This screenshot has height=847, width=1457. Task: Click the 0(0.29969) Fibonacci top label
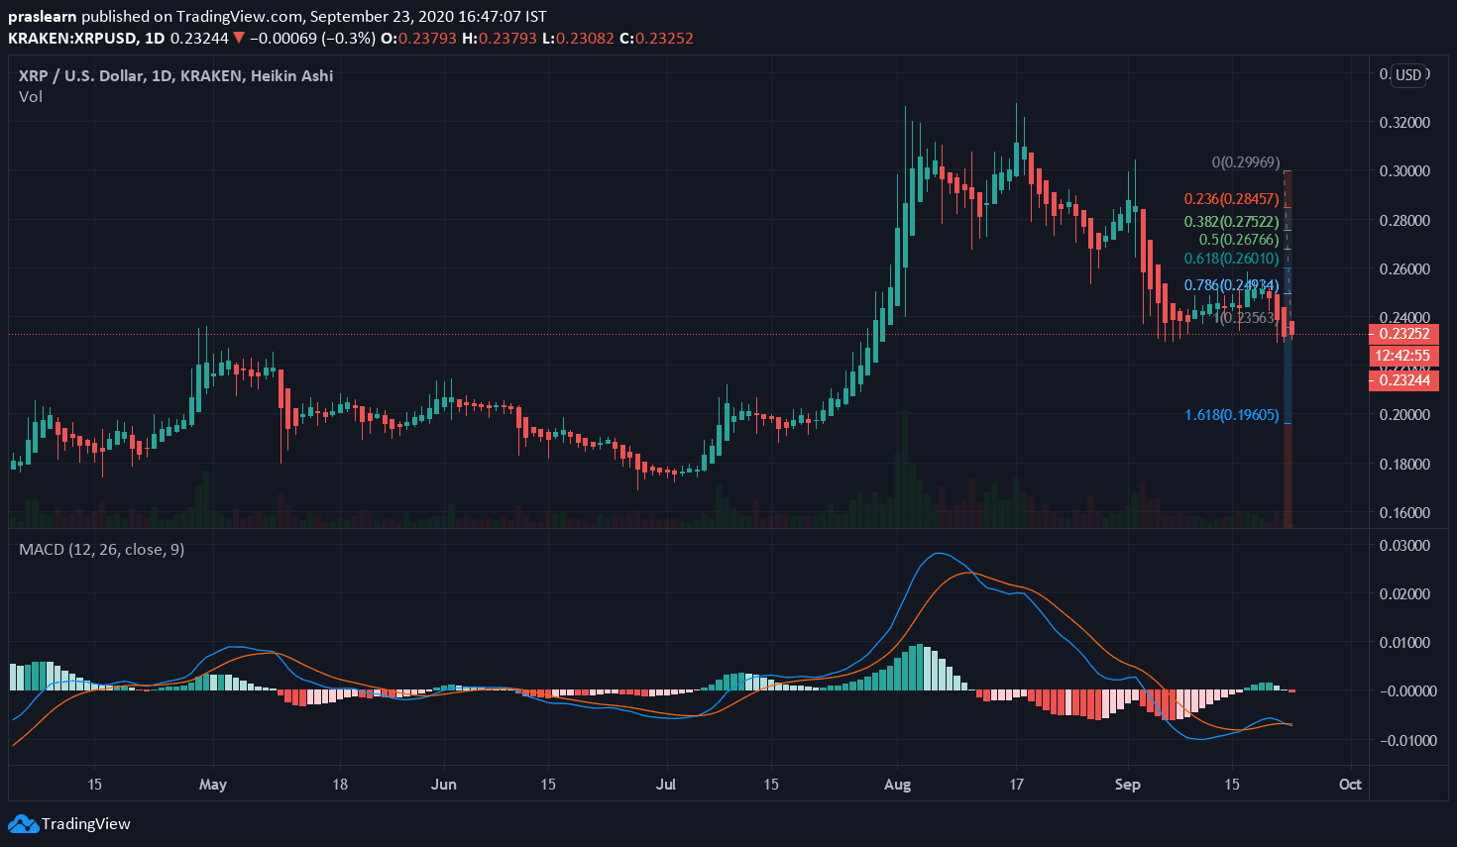[x=1245, y=162]
